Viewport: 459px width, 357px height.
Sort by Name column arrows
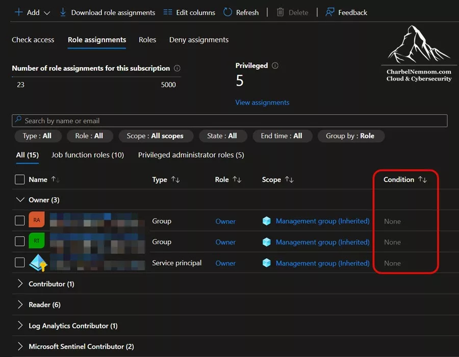click(55, 180)
